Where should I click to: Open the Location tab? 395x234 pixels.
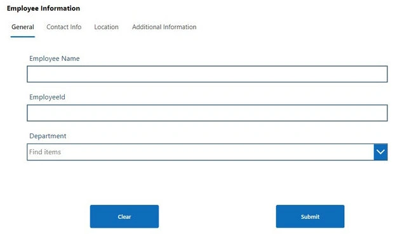(x=106, y=27)
